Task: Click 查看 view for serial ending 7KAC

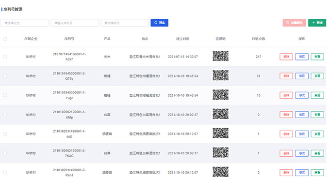Action: (x=317, y=153)
